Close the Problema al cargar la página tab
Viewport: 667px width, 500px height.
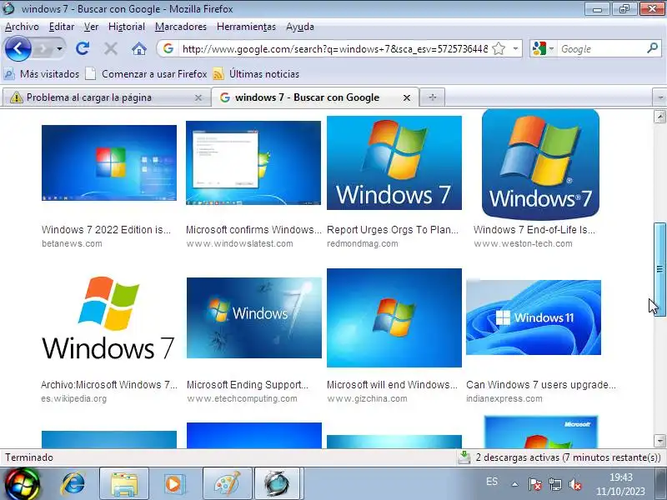198,97
